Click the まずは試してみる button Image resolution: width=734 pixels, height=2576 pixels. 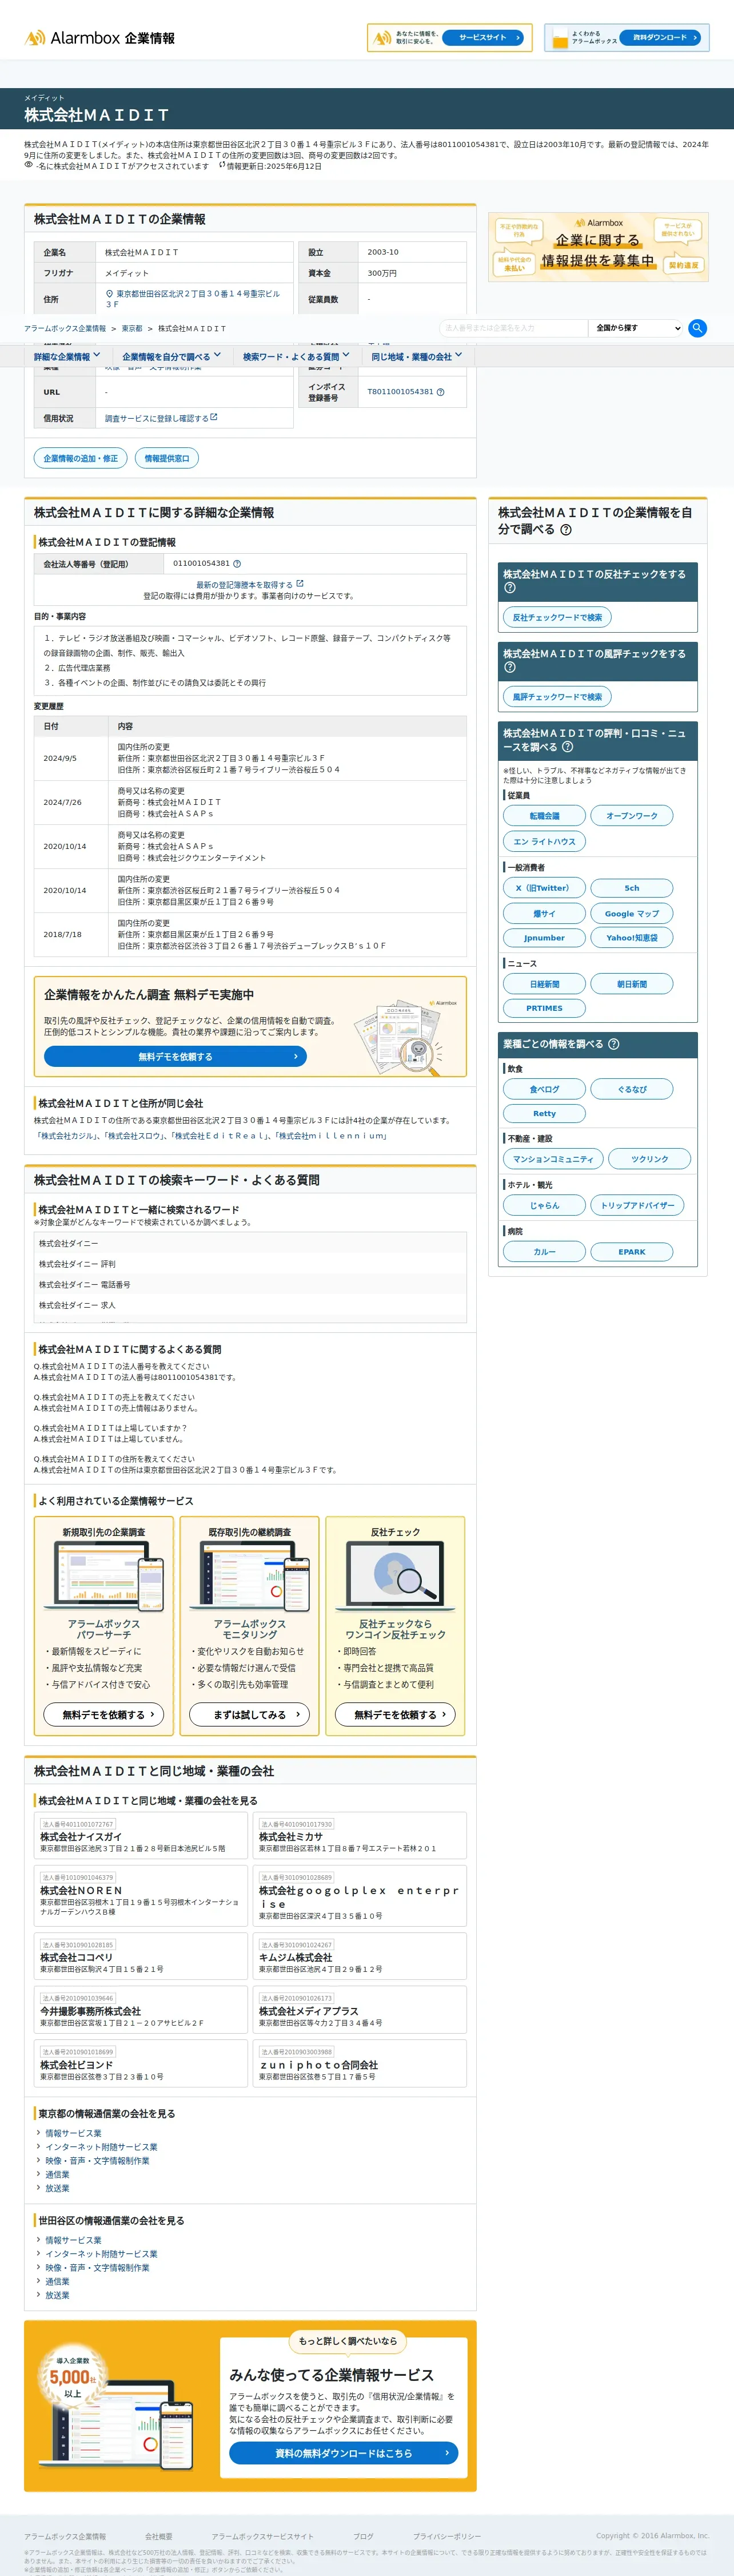250,1714
